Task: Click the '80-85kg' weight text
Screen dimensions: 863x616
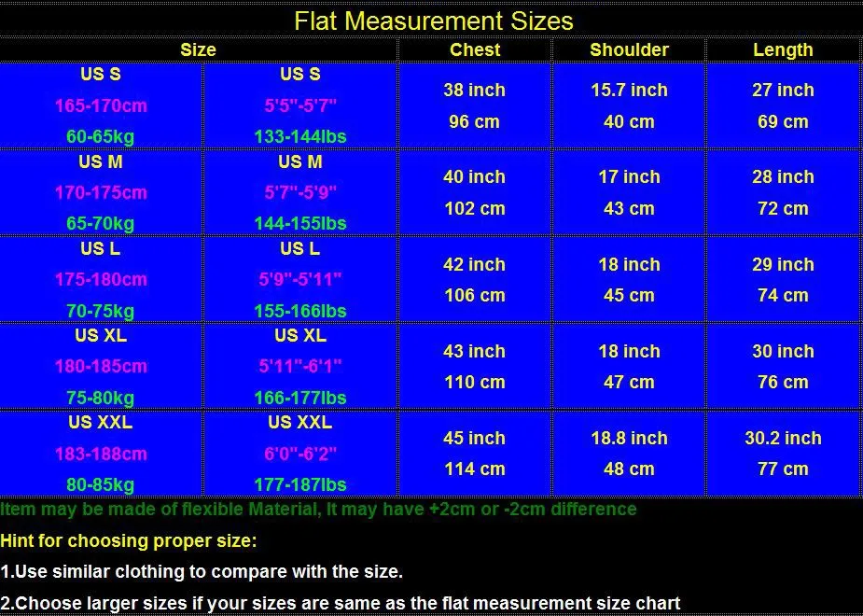Action: (x=100, y=485)
